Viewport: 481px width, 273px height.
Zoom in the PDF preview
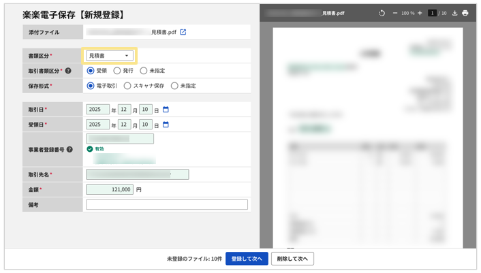(x=420, y=13)
